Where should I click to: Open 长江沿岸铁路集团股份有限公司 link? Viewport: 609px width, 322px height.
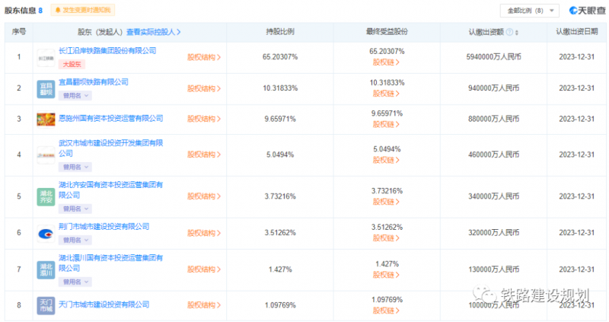coord(107,51)
